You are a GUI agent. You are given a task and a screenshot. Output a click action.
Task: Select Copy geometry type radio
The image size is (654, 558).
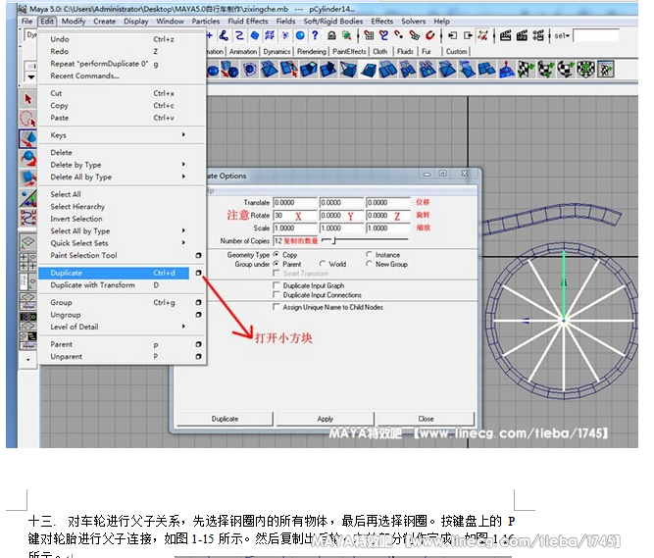point(277,254)
